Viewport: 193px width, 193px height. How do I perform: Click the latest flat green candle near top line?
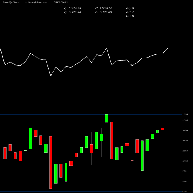[x=168, y=115]
